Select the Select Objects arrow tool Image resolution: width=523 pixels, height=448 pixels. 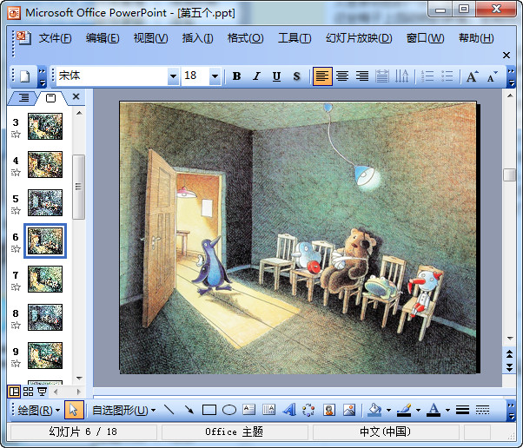(74, 410)
